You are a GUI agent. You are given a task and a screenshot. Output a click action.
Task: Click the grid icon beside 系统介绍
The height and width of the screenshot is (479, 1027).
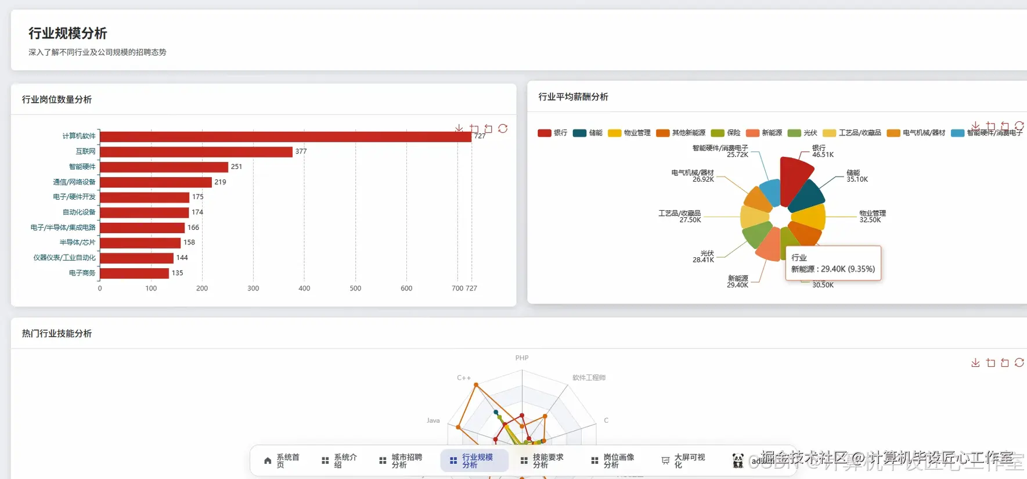point(325,461)
